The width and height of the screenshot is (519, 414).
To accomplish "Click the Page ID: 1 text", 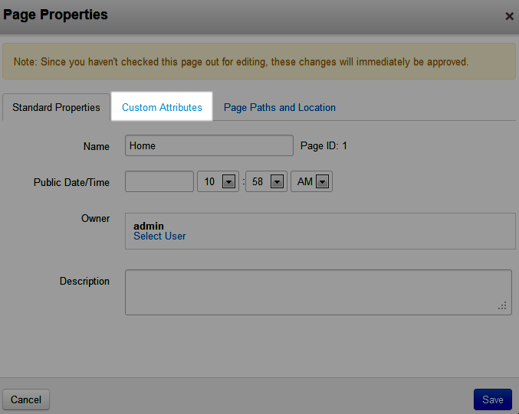I will (x=324, y=145).
